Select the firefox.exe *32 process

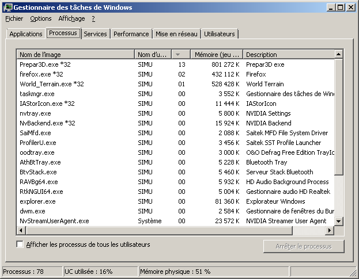tap(176, 74)
